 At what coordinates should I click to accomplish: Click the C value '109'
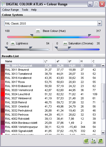(95, 94)
